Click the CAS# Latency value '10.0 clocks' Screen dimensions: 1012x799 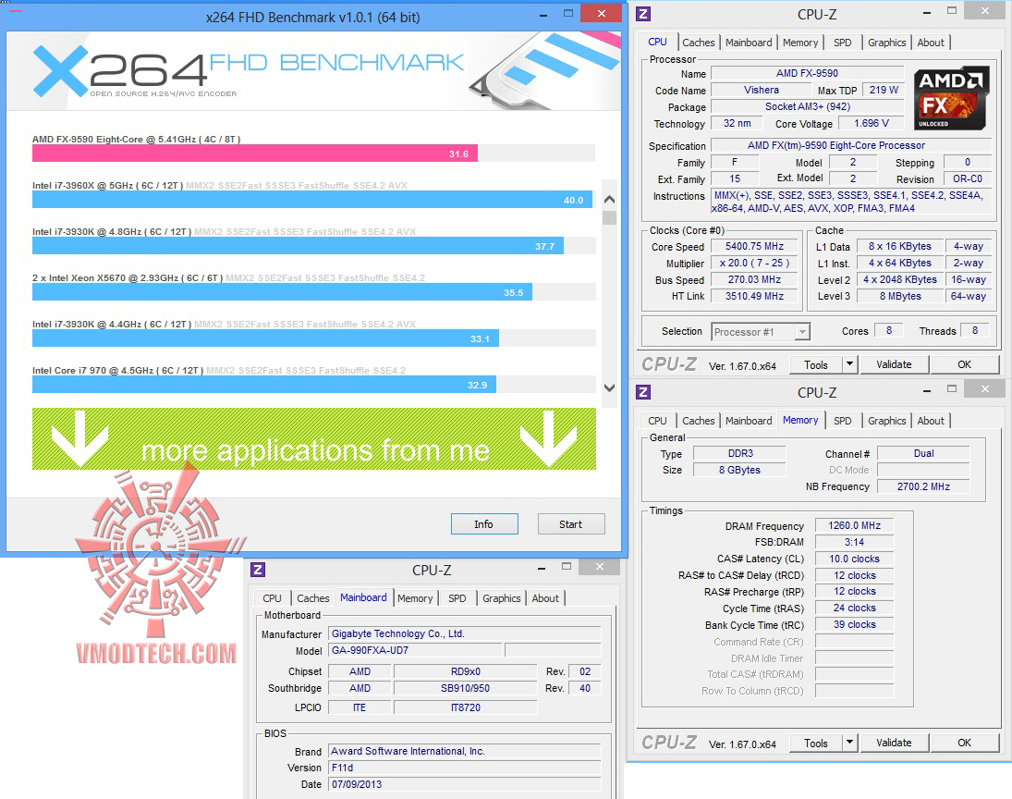pyautogui.click(x=855, y=559)
